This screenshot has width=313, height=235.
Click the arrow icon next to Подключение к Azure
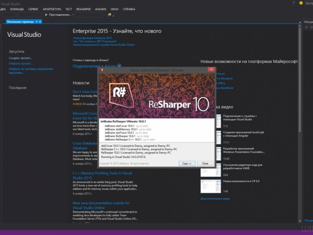[x=119, y=66]
